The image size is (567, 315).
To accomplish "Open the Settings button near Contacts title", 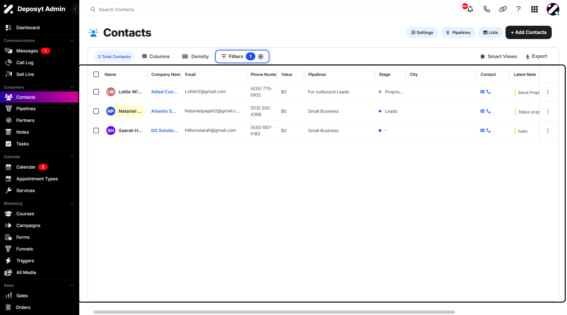I will (x=422, y=32).
